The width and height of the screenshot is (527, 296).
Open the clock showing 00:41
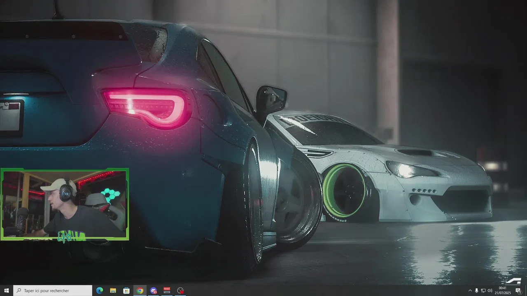click(503, 291)
